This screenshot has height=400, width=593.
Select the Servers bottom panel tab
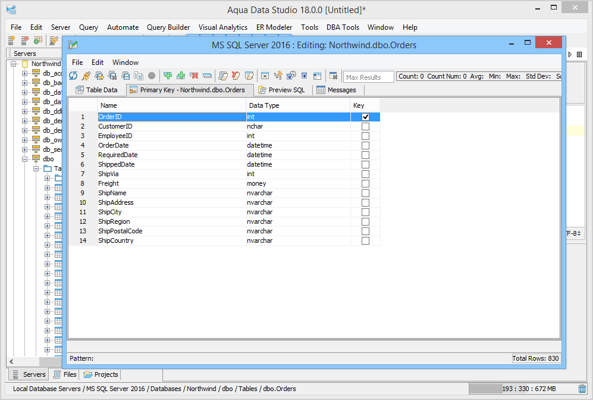pyautogui.click(x=29, y=374)
